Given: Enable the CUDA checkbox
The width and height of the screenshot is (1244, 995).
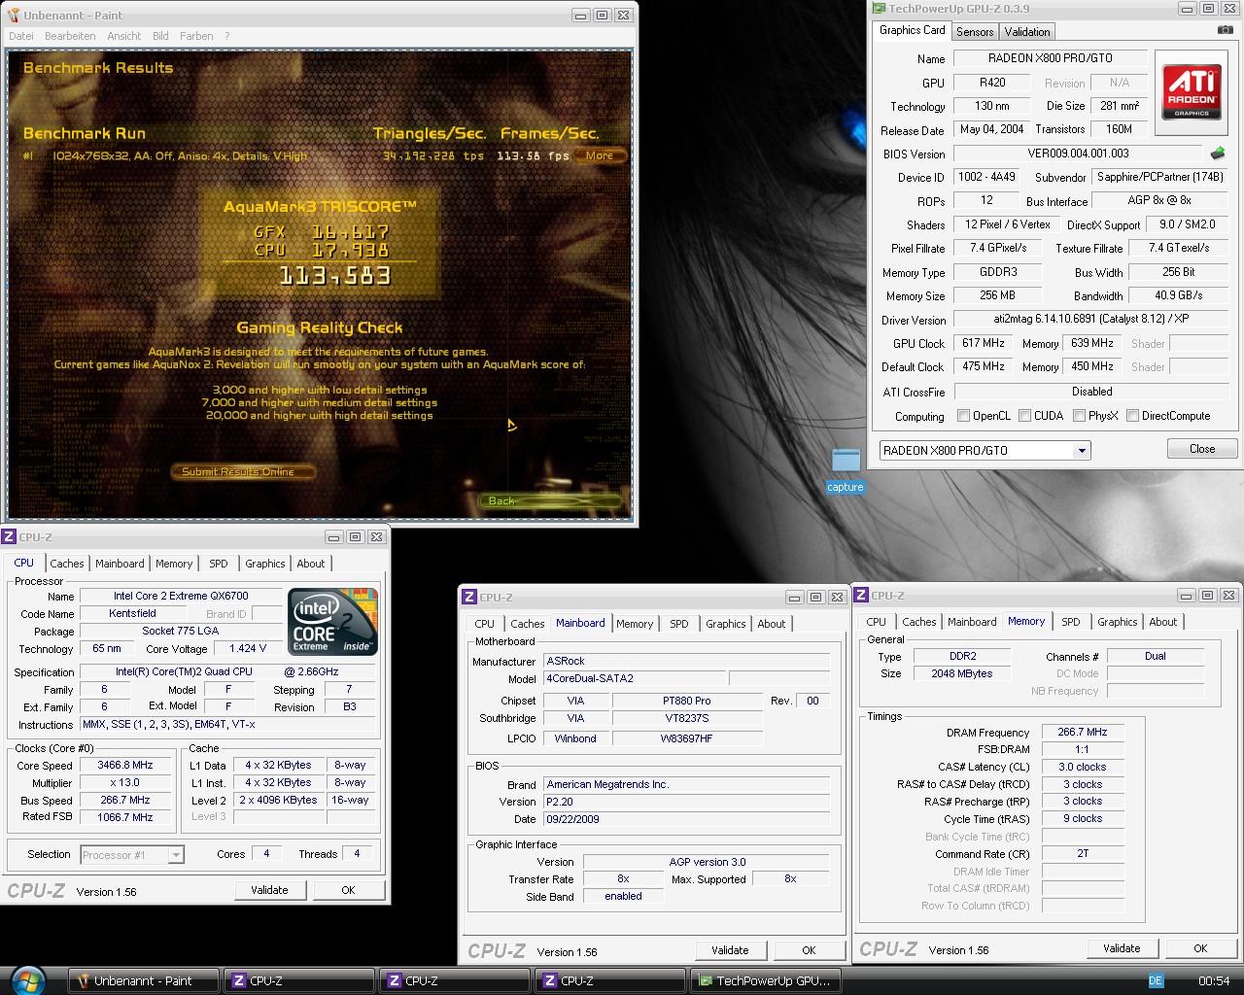Looking at the screenshot, I should pos(1024,416).
